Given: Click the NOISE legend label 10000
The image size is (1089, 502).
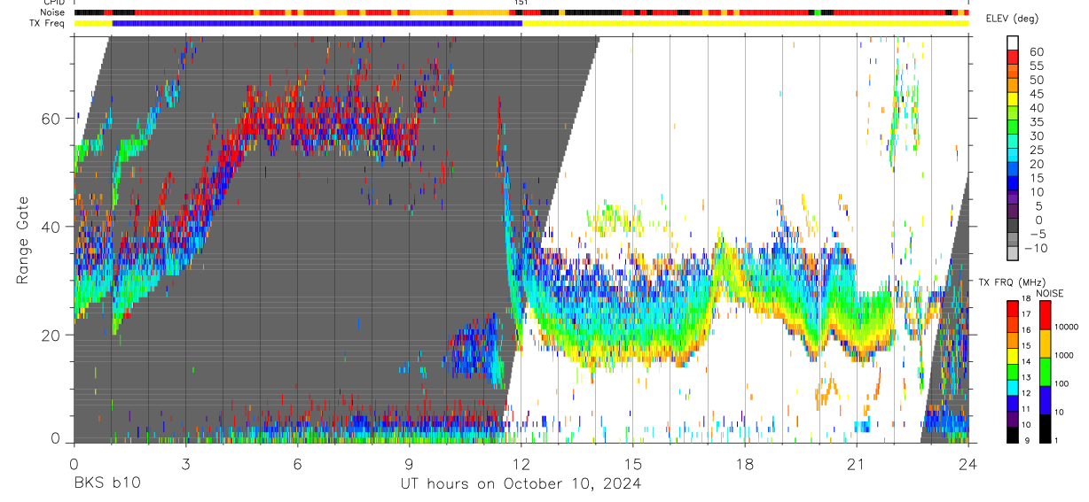Looking at the screenshot, I should click(x=1067, y=327).
